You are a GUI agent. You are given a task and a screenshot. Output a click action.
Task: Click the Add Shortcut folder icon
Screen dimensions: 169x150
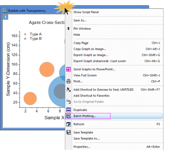[69, 90]
